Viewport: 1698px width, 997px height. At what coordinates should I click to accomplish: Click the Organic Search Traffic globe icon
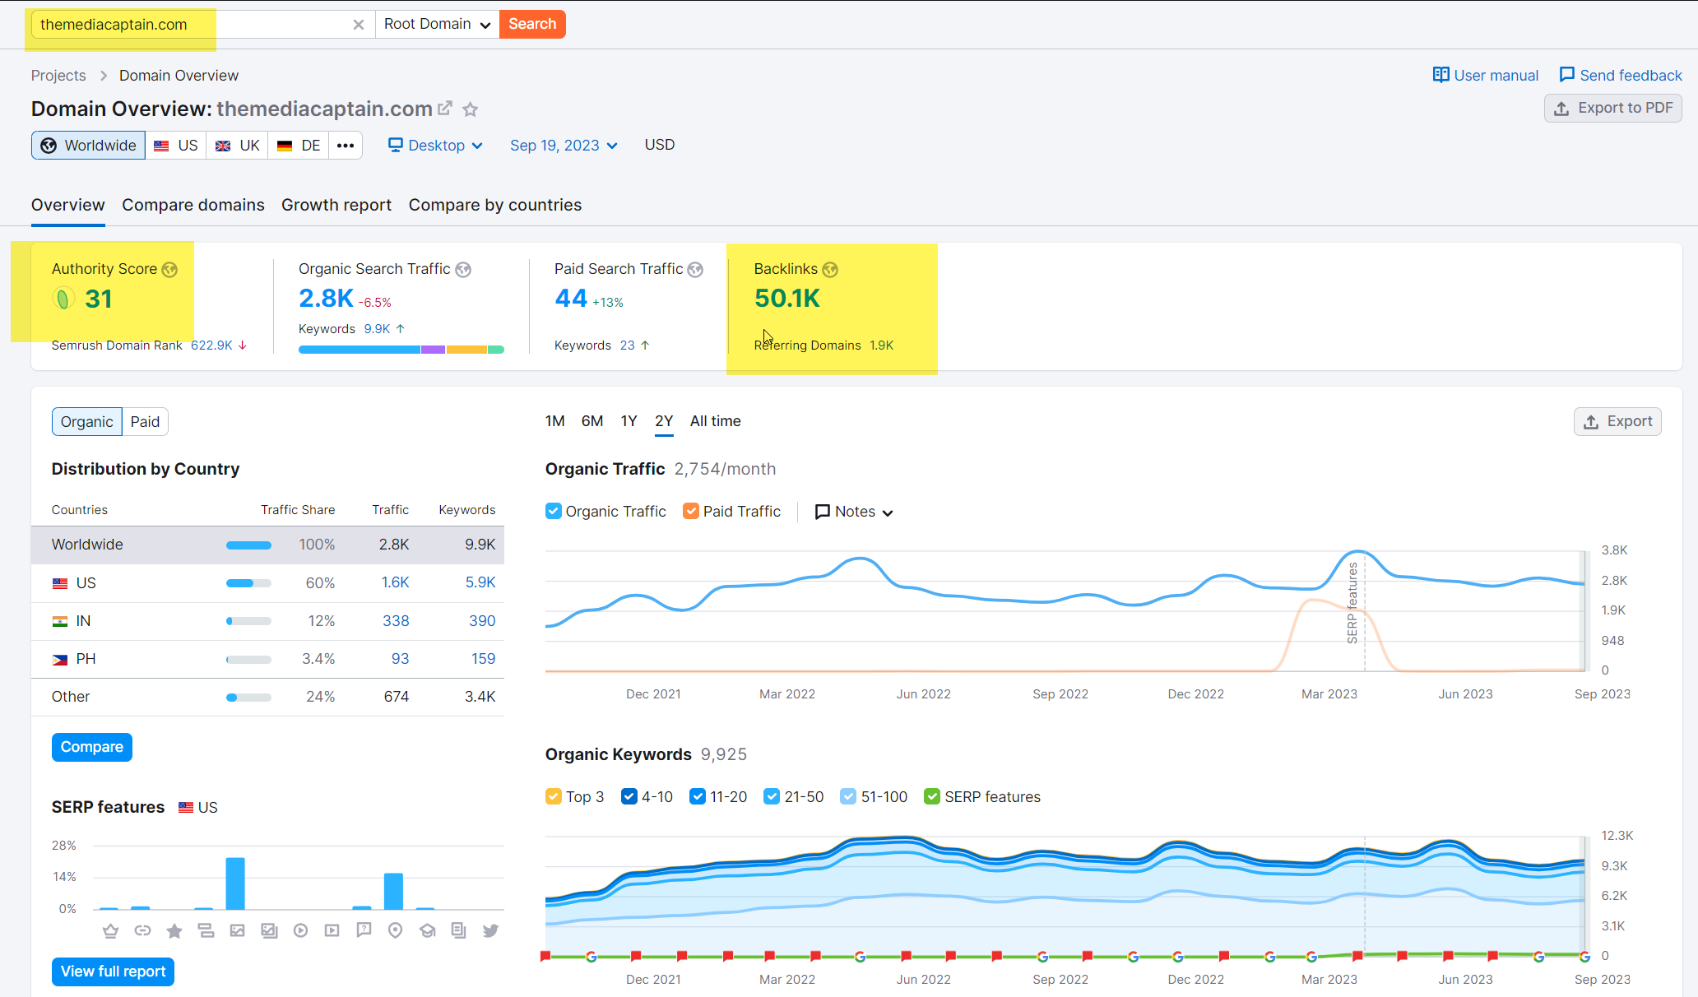tap(463, 270)
